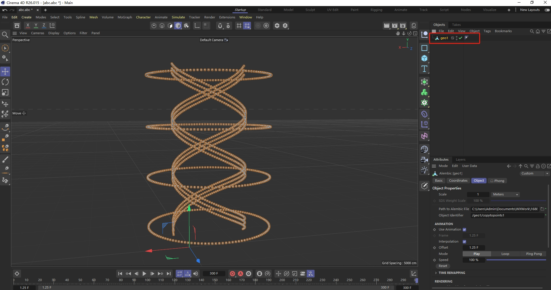Toggle Z axis lock icon

click(44, 26)
